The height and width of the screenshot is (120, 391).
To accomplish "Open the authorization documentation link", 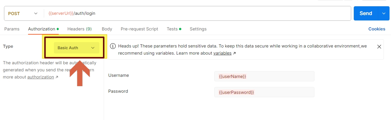I will 41,77.
